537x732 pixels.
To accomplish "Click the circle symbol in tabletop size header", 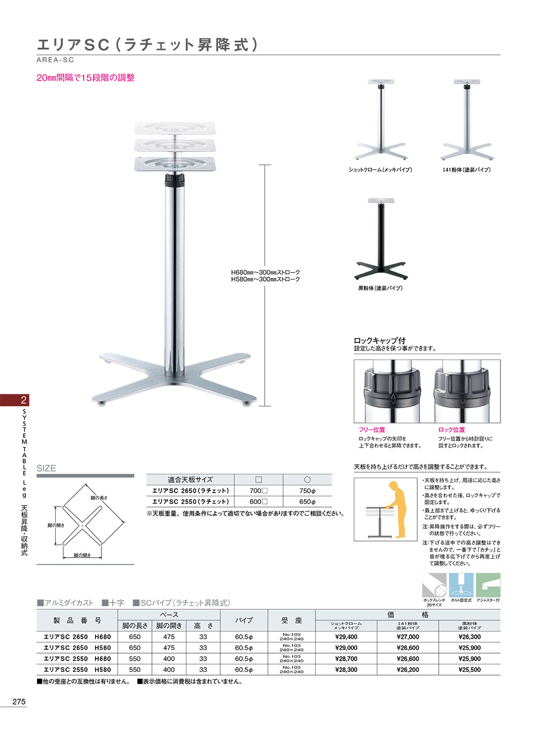I will click(307, 480).
